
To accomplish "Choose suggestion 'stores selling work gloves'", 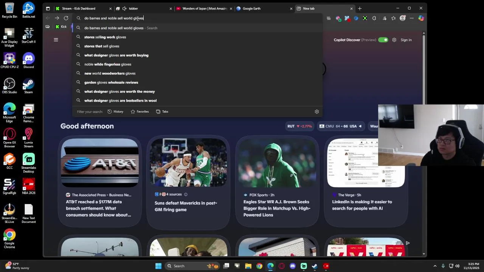I will coord(197,37).
